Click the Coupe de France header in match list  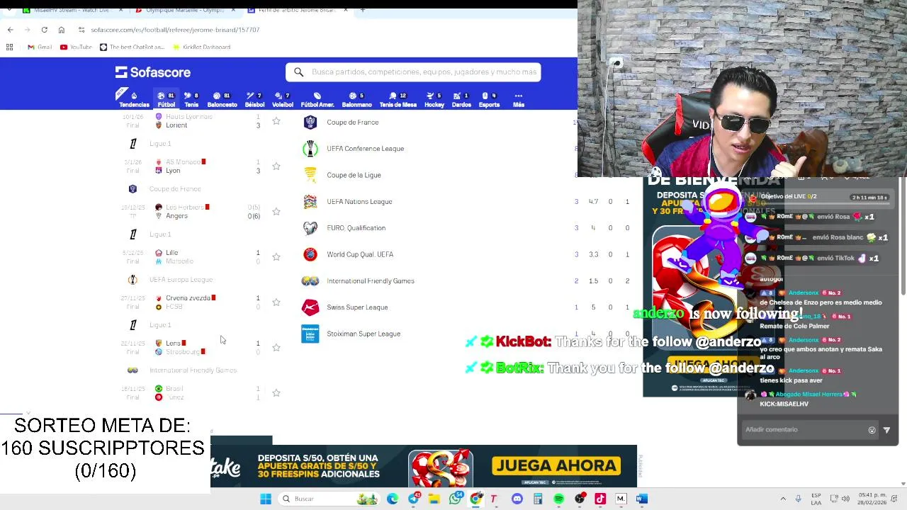click(x=175, y=189)
